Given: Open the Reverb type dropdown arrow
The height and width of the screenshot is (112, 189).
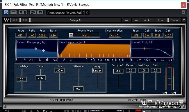Looking at the screenshot, I should (71, 35).
